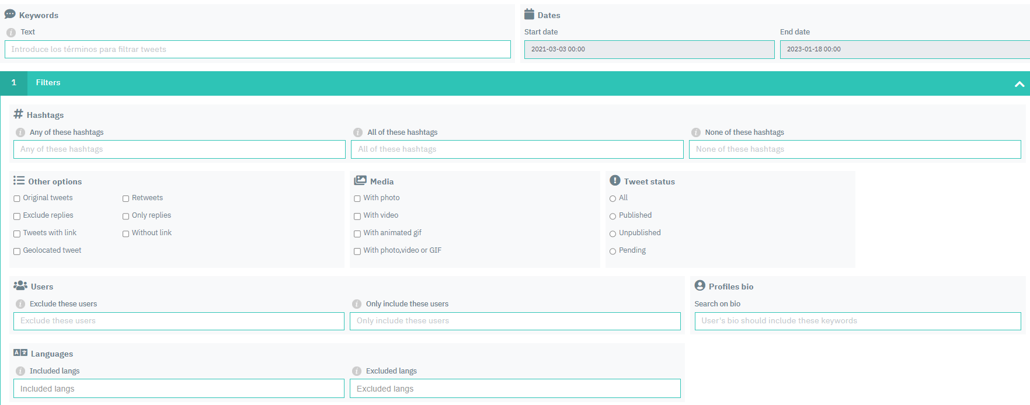The width and height of the screenshot is (1030, 405).
Task: Select Pending tweet status radio
Action: pos(613,252)
